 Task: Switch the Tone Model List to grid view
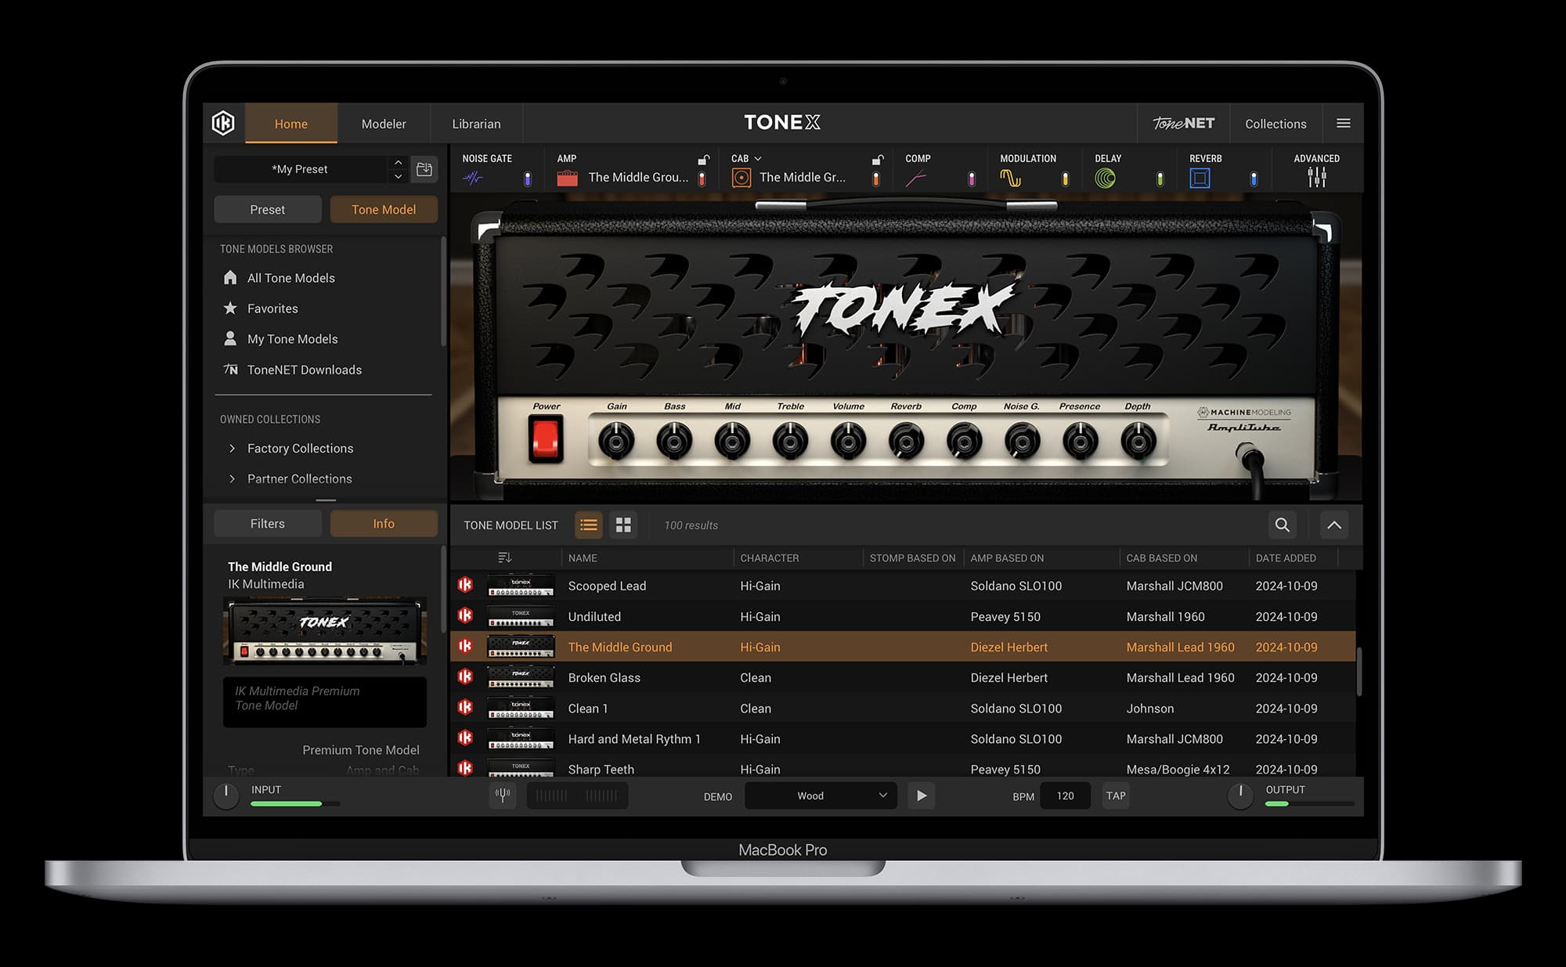[x=623, y=525]
